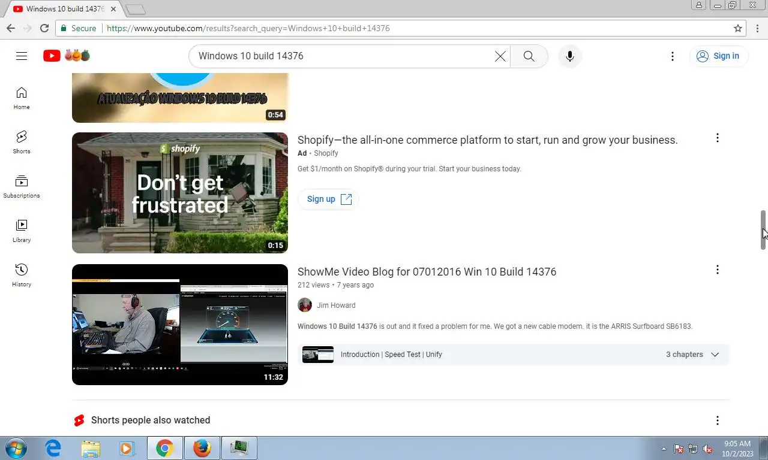The height and width of the screenshot is (460, 768).
Task: Switch to Chrome on the taskbar
Action: (165, 448)
